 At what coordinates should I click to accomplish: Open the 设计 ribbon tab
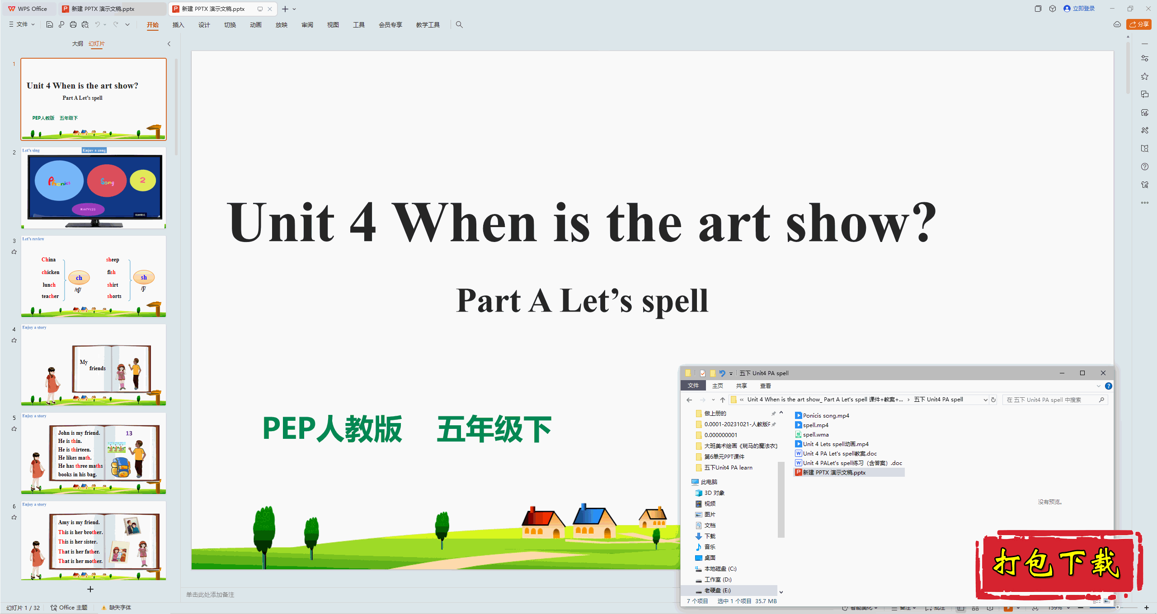click(204, 25)
